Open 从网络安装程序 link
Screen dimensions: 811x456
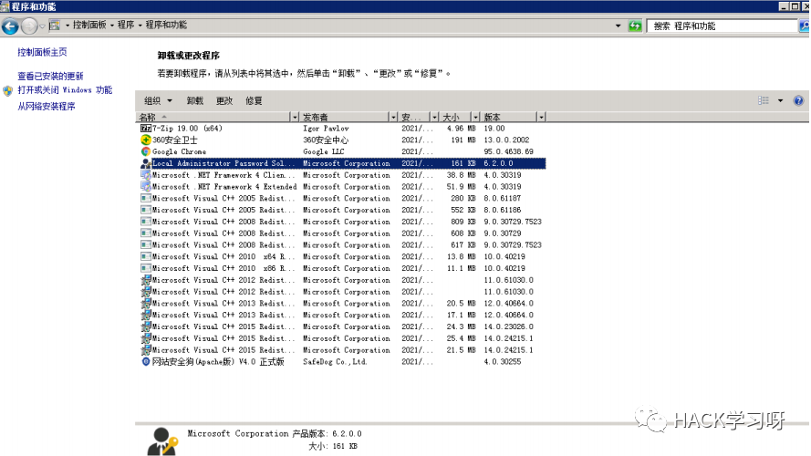click(46, 106)
